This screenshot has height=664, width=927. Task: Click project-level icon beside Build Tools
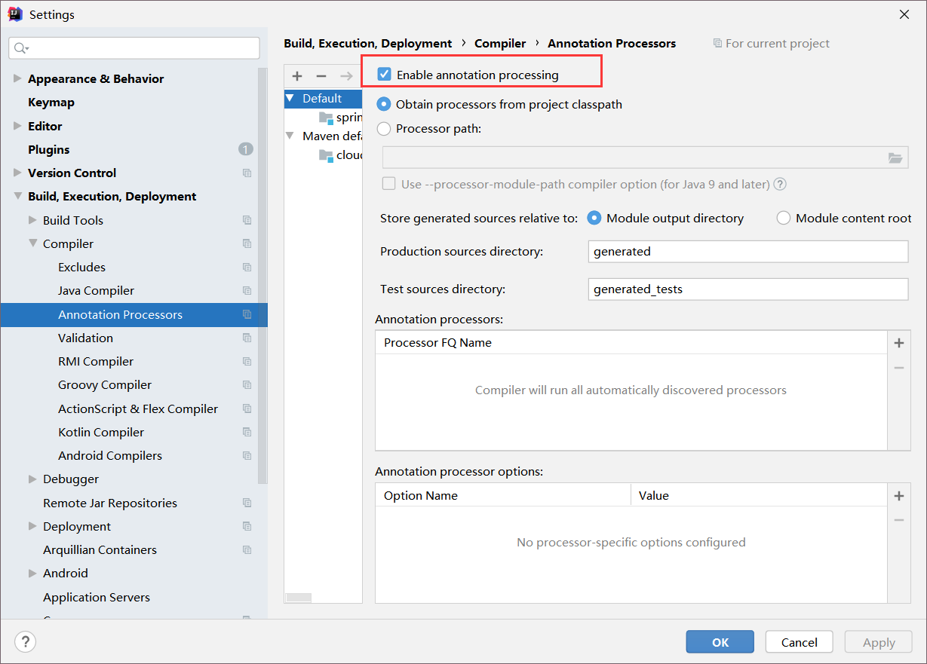(247, 220)
